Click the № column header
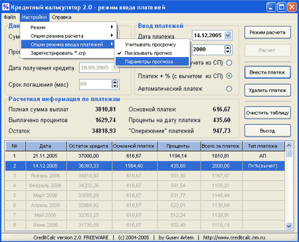The width and height of the screenshot is (299, 242). pyautogui.click(x=15, y=146)
